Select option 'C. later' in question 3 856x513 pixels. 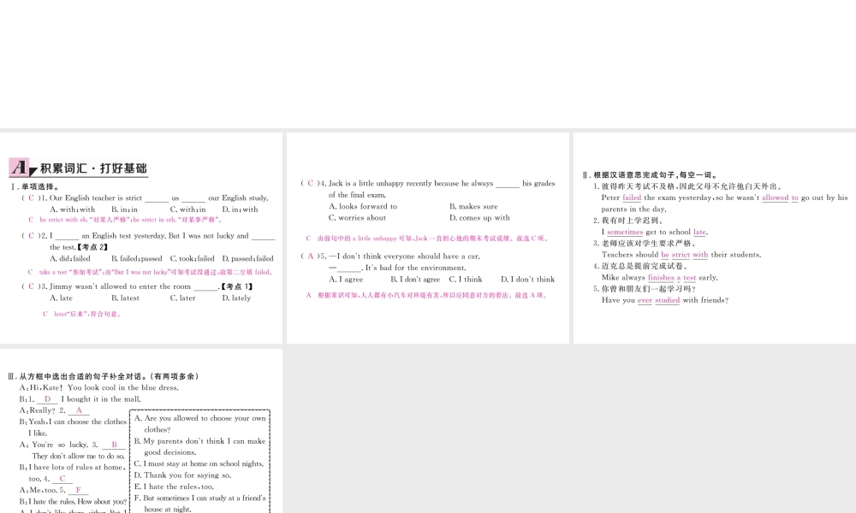click(182, 298)
